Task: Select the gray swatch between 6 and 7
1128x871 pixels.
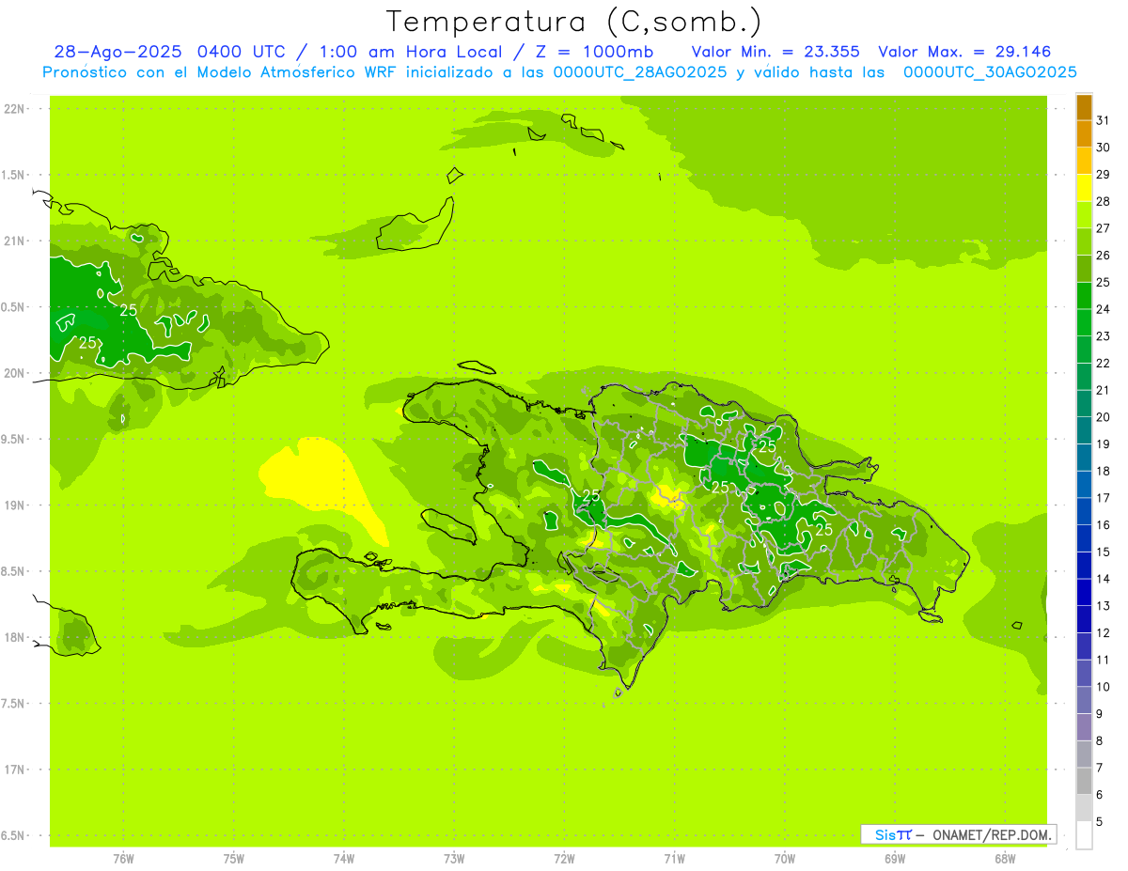Action: click(x=1084, y=781)
